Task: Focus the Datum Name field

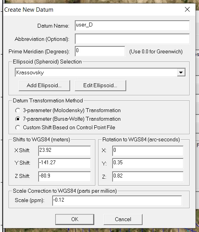Action: pyautogui.click(x=132, y=26)
